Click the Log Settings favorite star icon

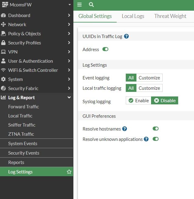click(x=69, y=172)
